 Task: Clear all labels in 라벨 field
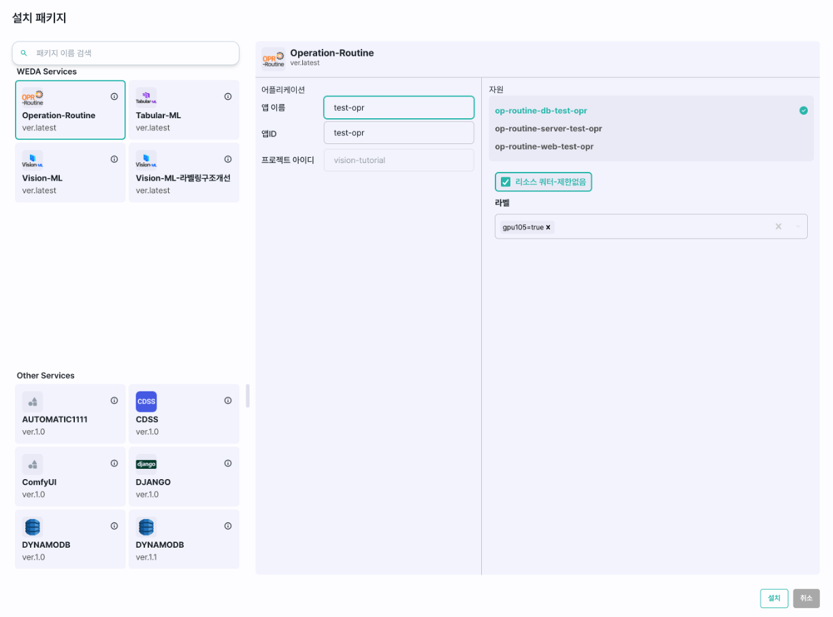click(x=779, y=227)
